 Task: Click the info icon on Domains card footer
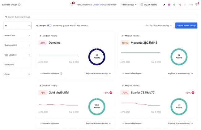61,74
